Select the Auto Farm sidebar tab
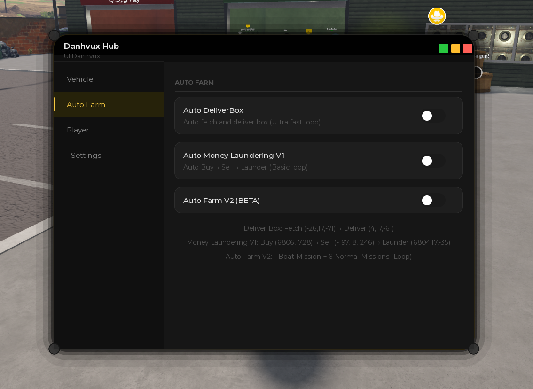Viewport: 533px width, 389px height. (109, 105)
